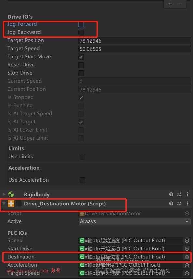Viewport: 193px width, 279px height.
Task: Open Rigidbody three-dot context menu
Action: (187, 194)
